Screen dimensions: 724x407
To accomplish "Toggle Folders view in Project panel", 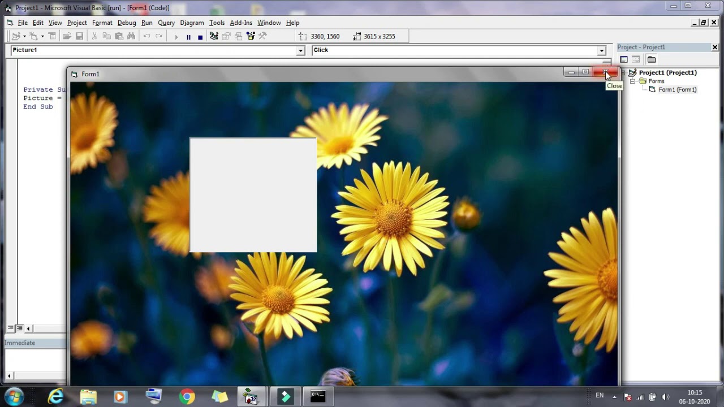I will tap(652, 59).
